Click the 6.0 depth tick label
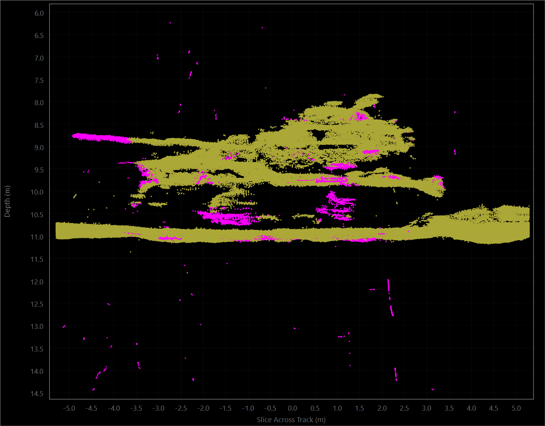 [39, 13]
